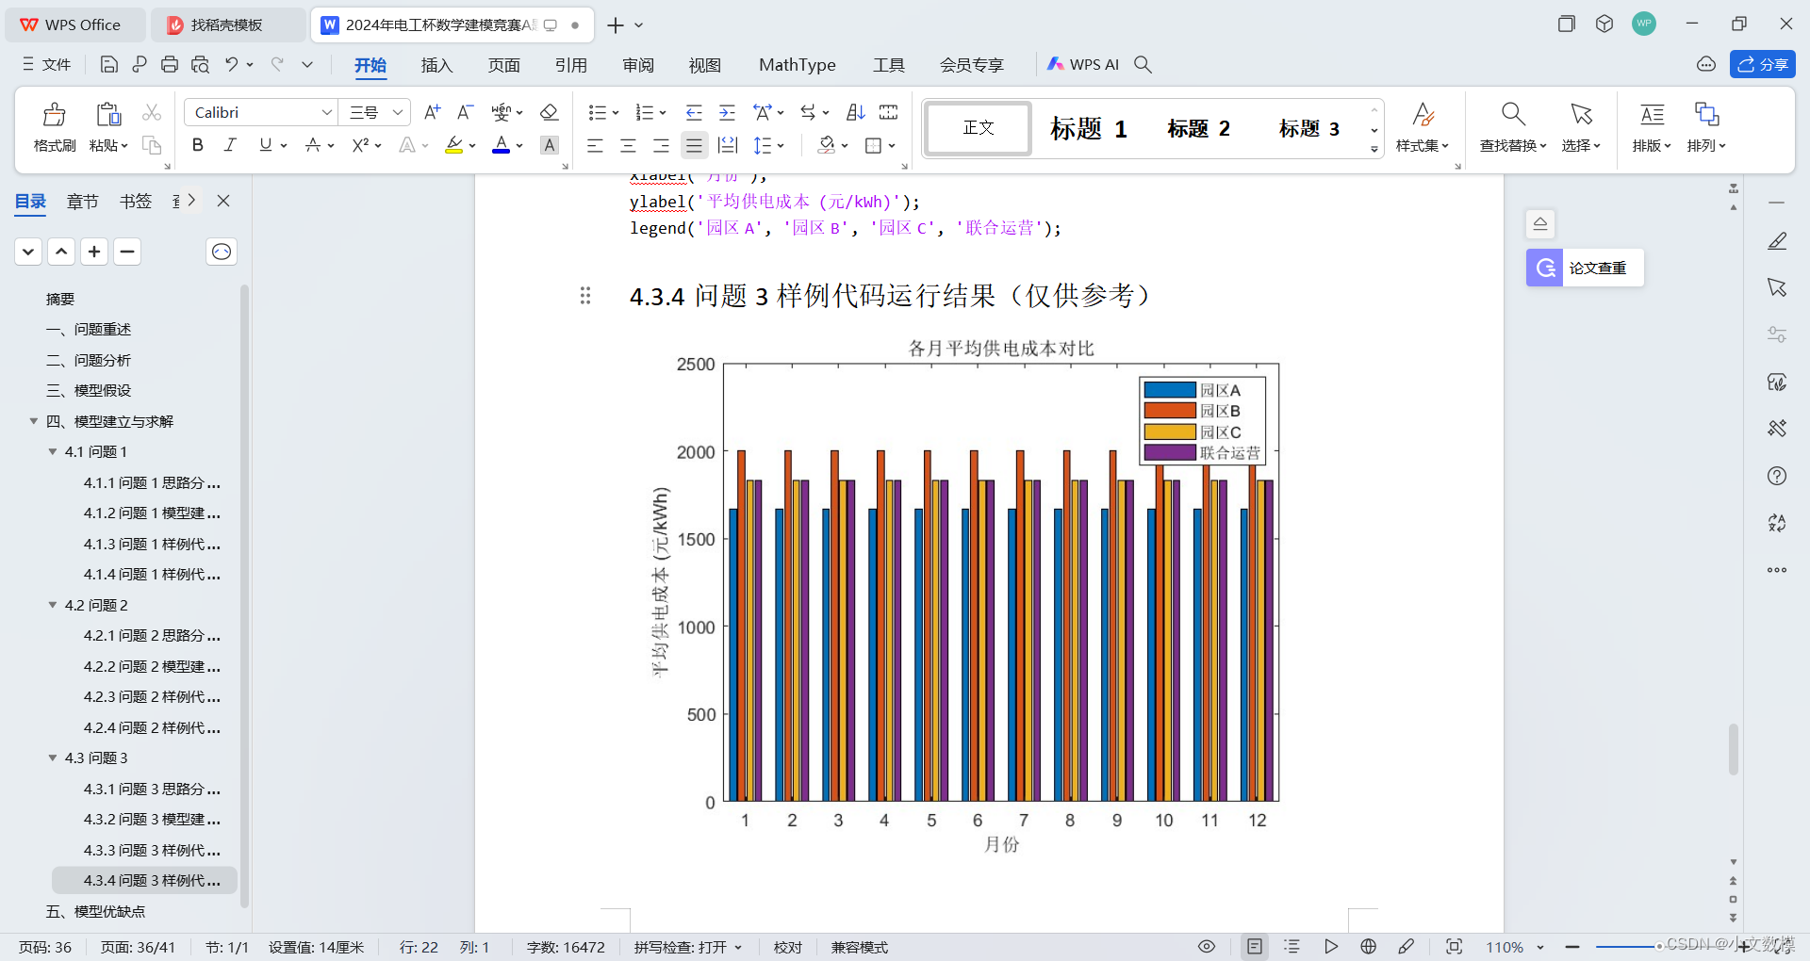The height and width of the screenshot is (961, 1810).
Task: Click the 论文查重 button
Action: 1597,268
